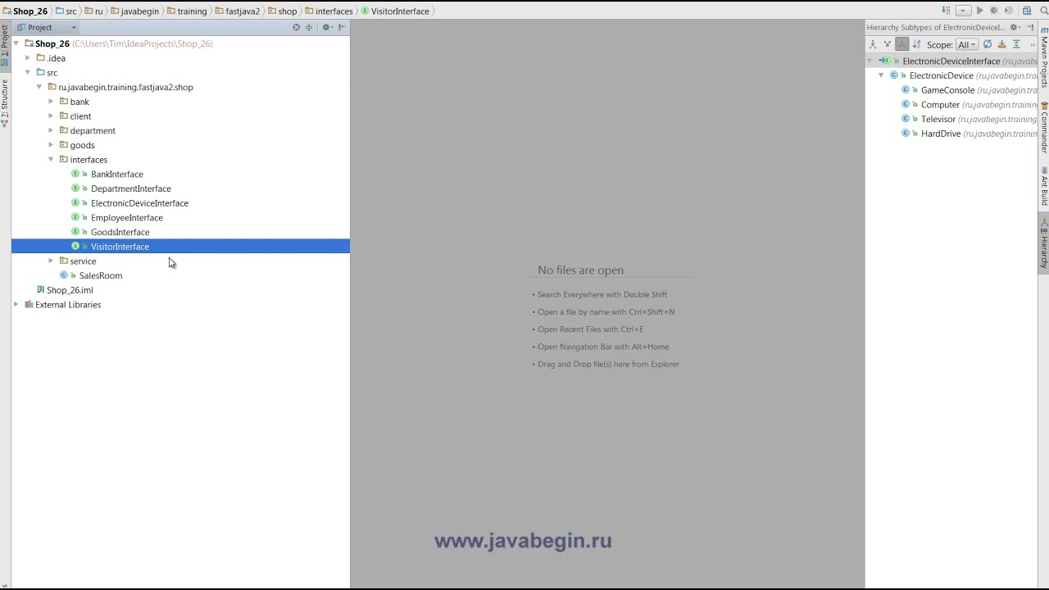Click the Debug bug icon

(x=994, y=11)
